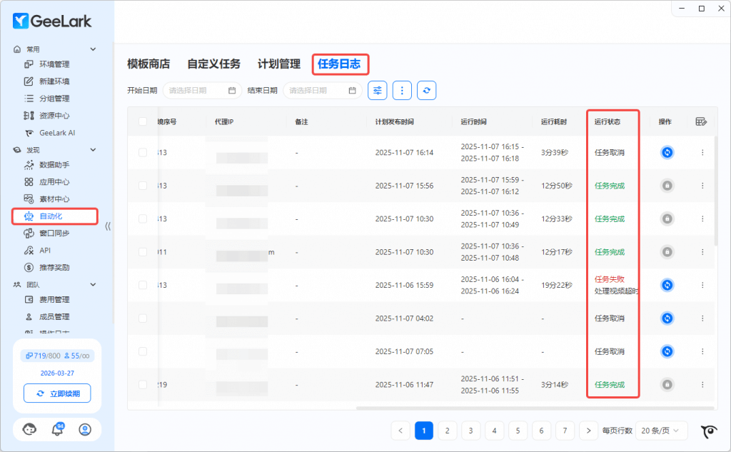Click the refresh icon beside the date filters
The image size is (731, 452).
point(426,91)
